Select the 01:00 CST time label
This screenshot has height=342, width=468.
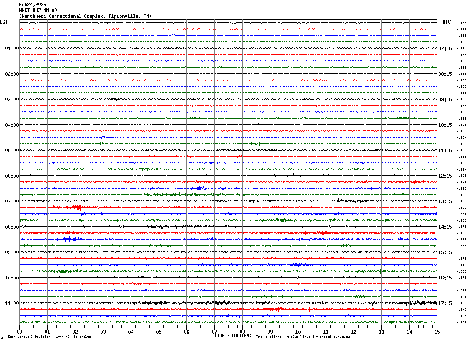[x=12, y=49]
